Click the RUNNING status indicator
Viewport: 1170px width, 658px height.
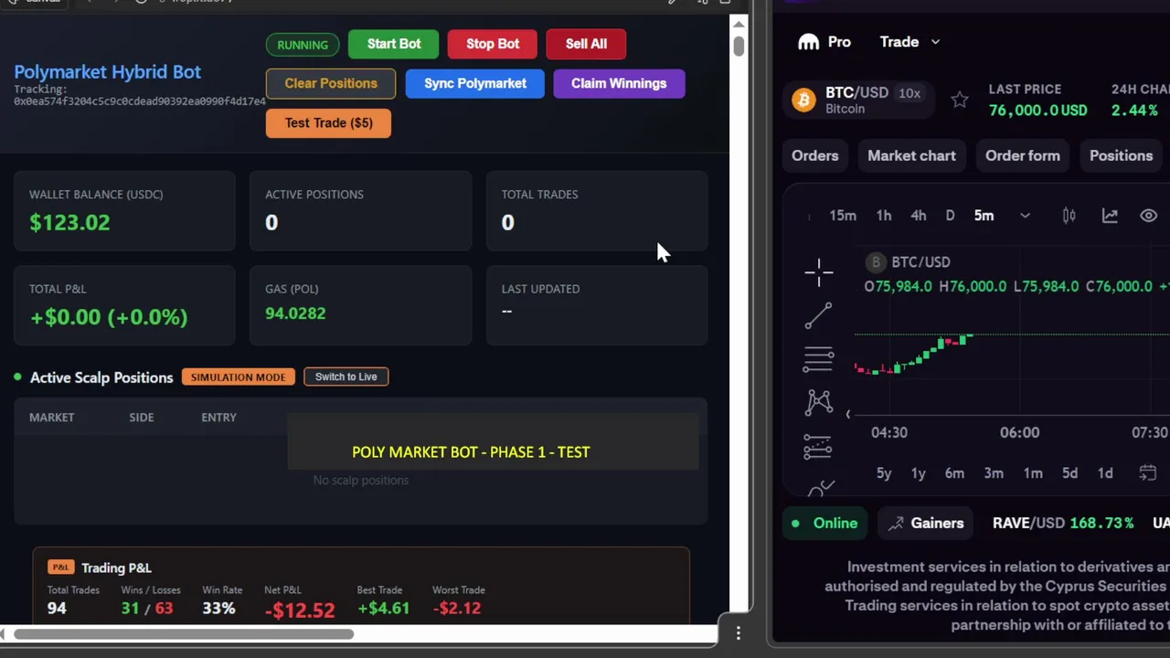pyautogui.click(x=303, y=45)
